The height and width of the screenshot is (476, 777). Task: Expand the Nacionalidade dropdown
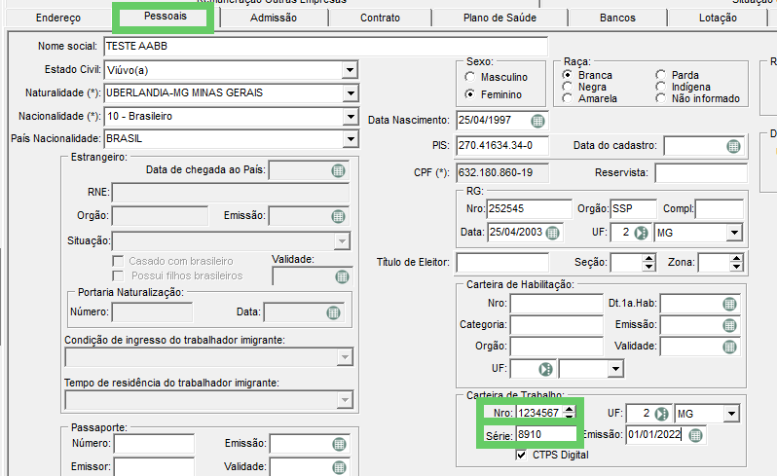351,117
